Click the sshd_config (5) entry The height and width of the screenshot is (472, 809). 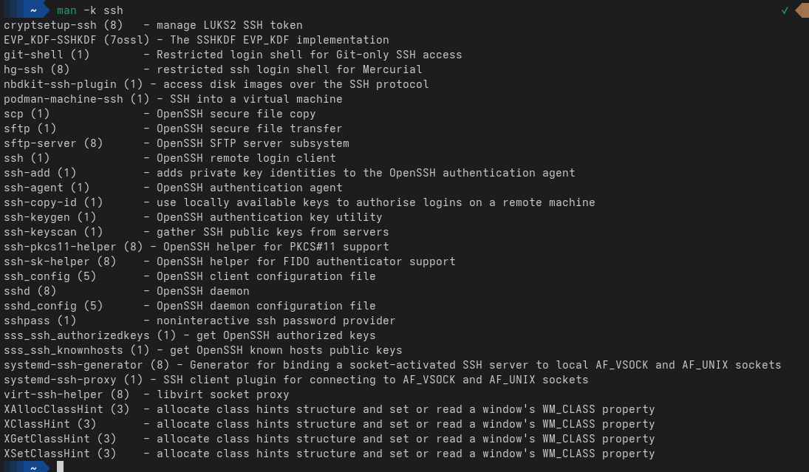(x=53, y=306)
